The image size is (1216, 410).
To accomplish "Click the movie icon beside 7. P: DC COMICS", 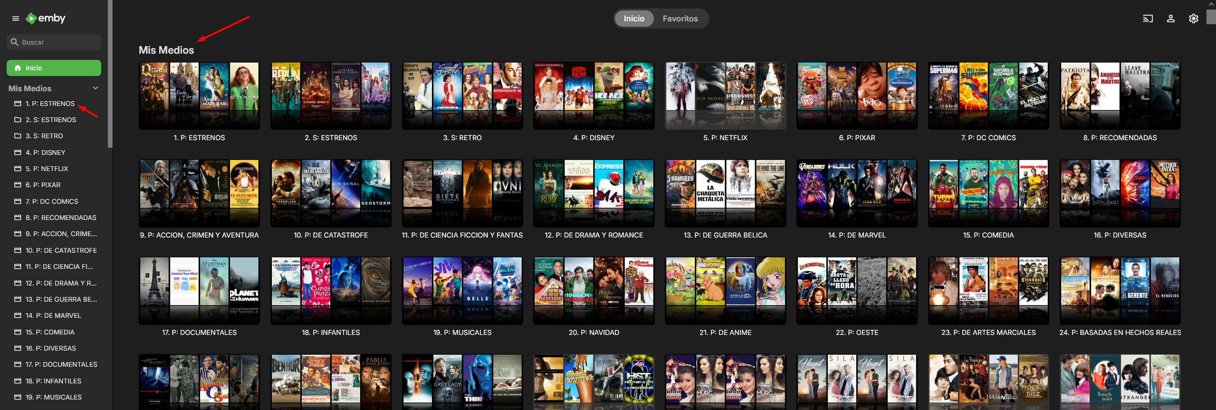I will click(x=18, y=201).
